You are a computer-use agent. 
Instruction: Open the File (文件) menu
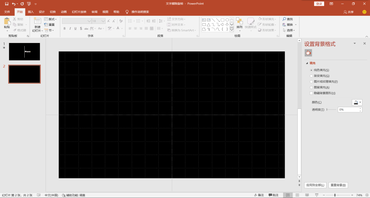(x=7, y=12)
